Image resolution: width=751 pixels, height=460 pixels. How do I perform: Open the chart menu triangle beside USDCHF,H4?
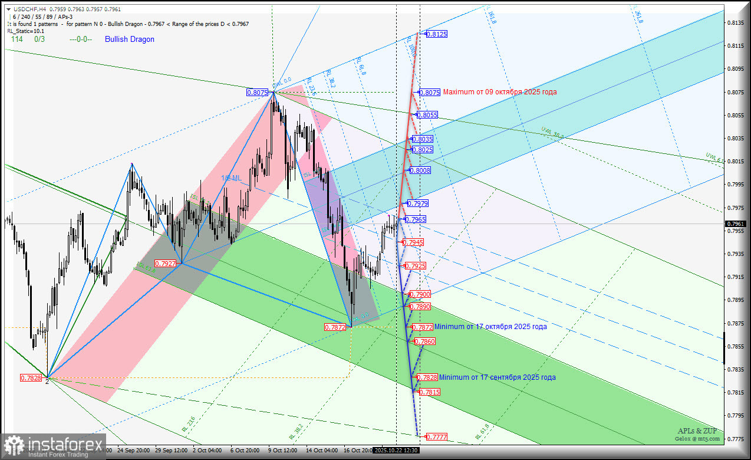coord(8,9)
